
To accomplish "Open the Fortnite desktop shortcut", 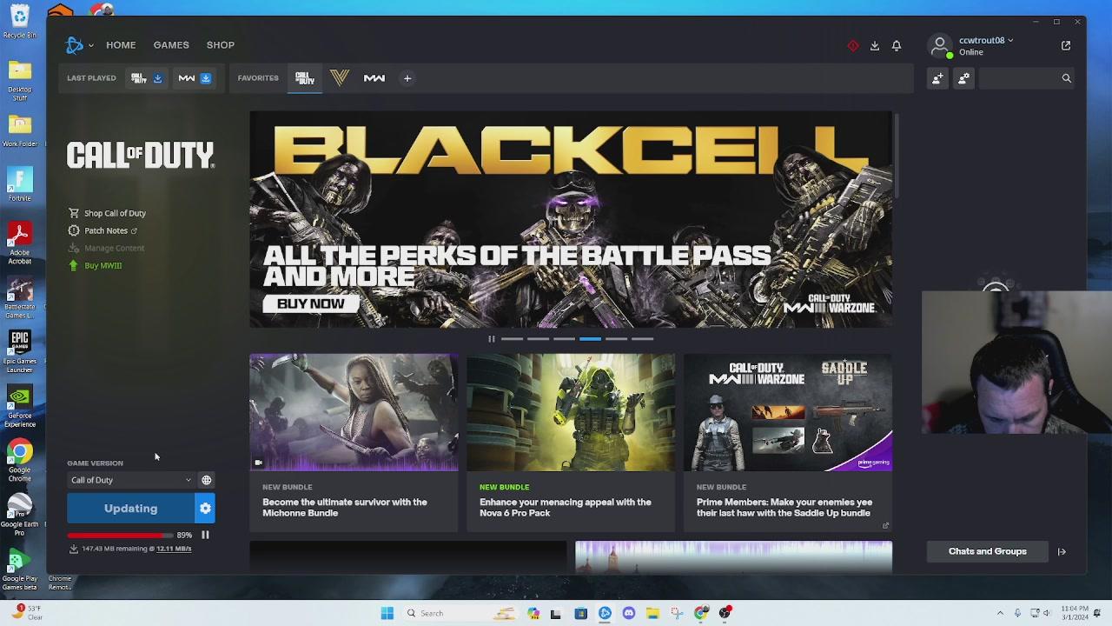I will (x=20, y=183).
